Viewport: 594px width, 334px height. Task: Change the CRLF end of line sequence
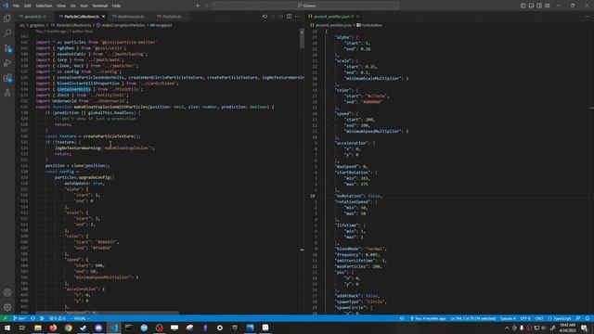539,318
